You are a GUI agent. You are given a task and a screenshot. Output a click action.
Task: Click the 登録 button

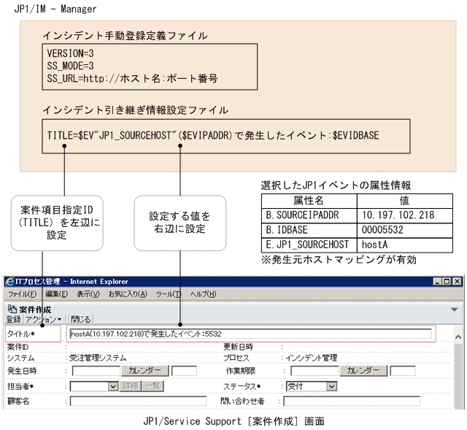(14, 319)
